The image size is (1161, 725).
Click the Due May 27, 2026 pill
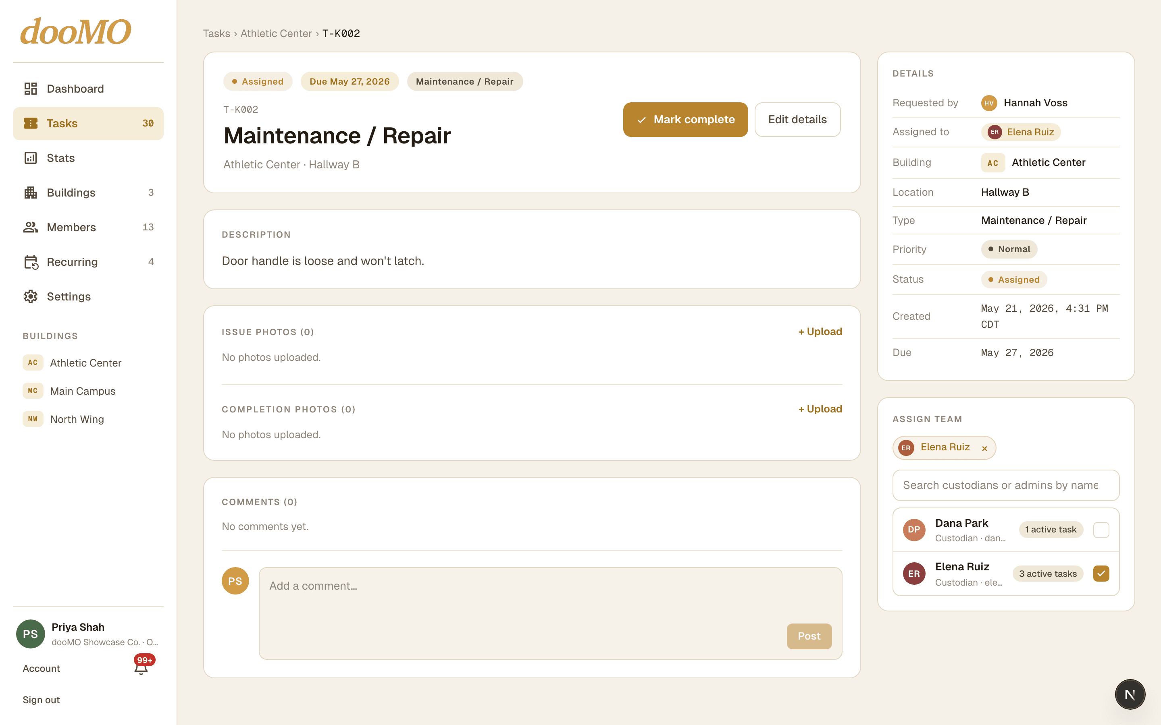click(x=349, y=81)
